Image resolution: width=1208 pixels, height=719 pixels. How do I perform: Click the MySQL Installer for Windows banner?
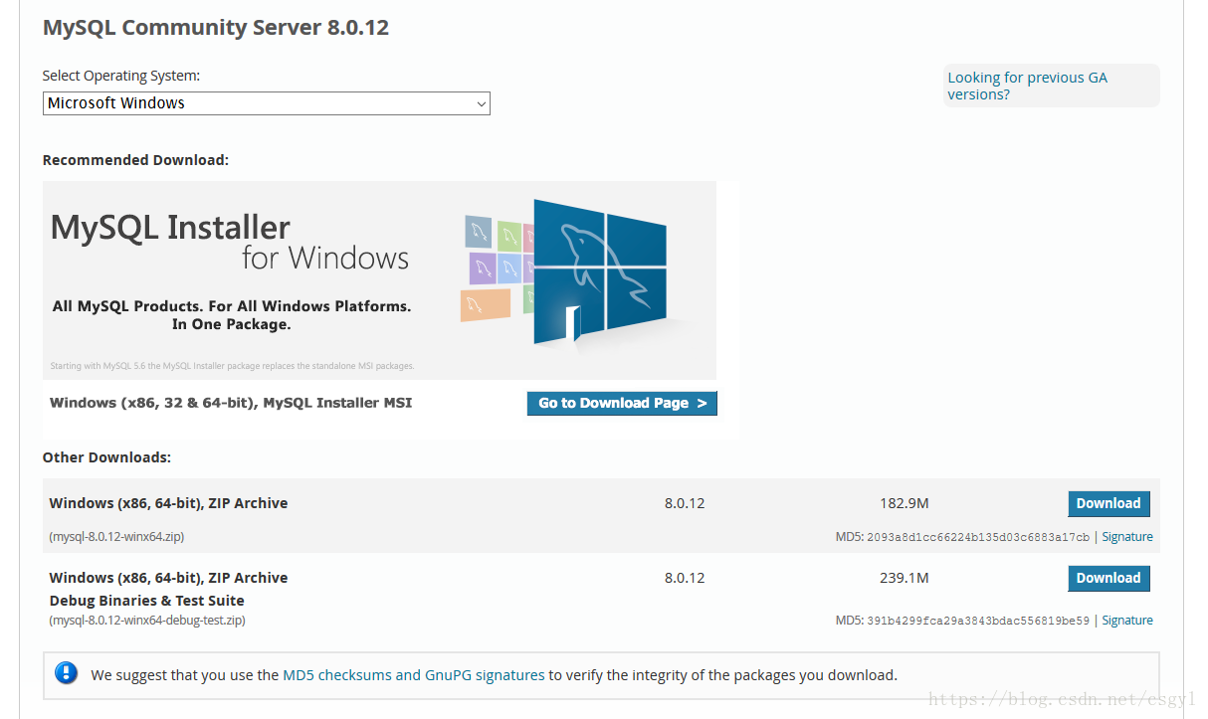pyautogui.click(x=379, y=280)
